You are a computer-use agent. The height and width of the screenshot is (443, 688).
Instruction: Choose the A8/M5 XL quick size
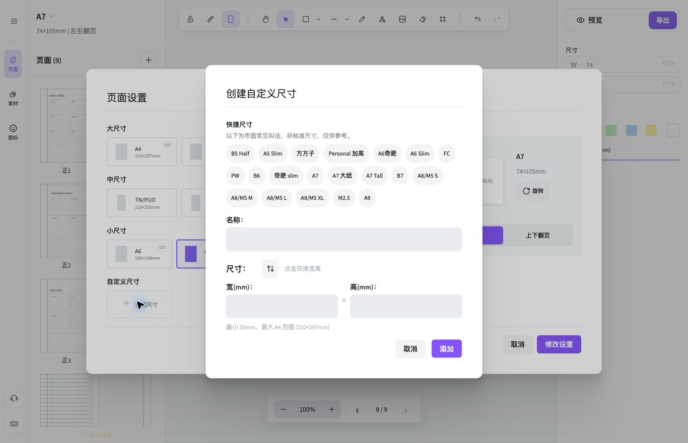(x=312, y=198)
